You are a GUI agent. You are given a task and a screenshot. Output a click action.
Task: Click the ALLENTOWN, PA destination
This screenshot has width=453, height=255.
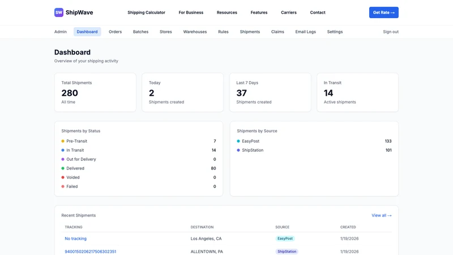click(x=207, y=252)
